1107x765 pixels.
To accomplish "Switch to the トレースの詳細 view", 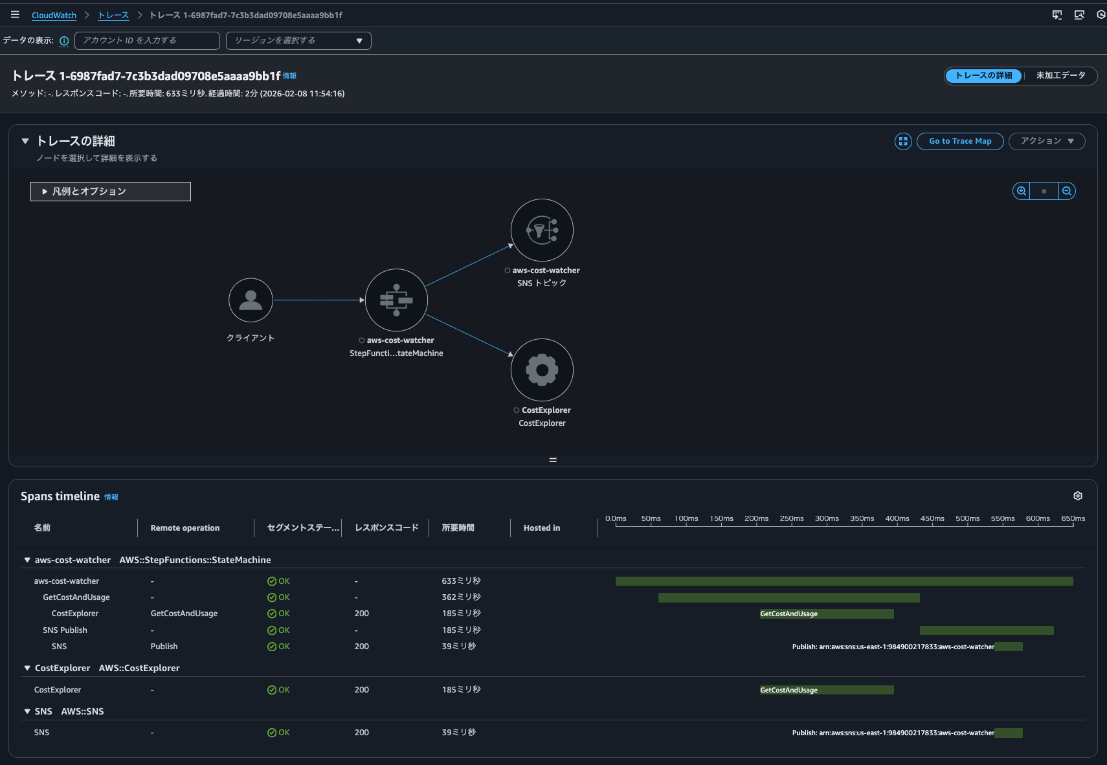I will (x=983, y=76).
